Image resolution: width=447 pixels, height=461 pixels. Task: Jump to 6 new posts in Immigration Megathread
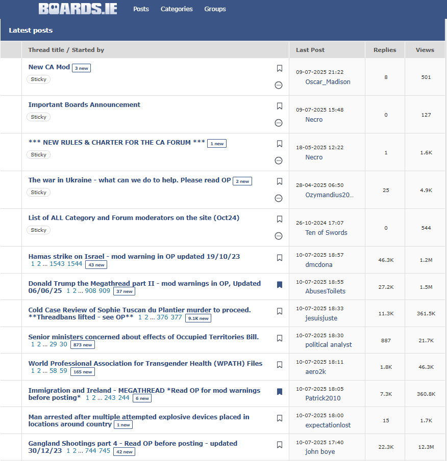click(142, 398)
